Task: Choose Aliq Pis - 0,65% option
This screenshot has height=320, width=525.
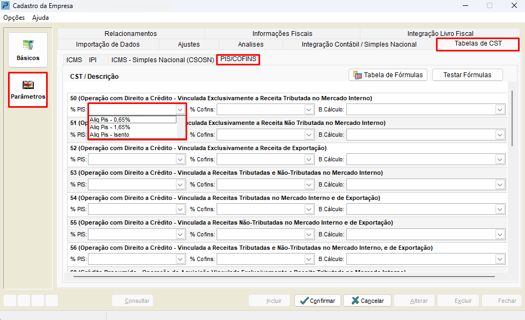Action: pyautogui.click(x=132, y=120)
